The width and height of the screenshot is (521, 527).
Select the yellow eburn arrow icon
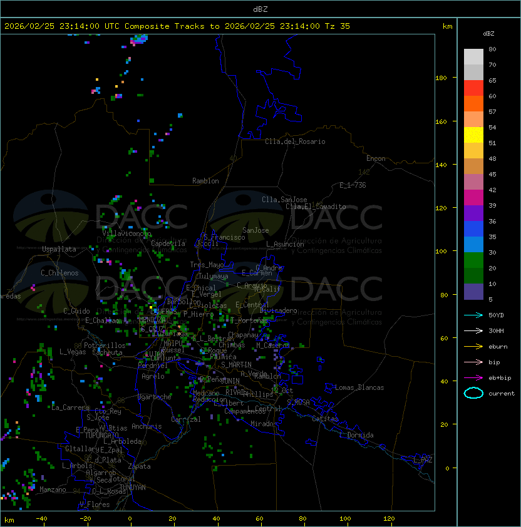pyautogui.click(x=473, y=347)
